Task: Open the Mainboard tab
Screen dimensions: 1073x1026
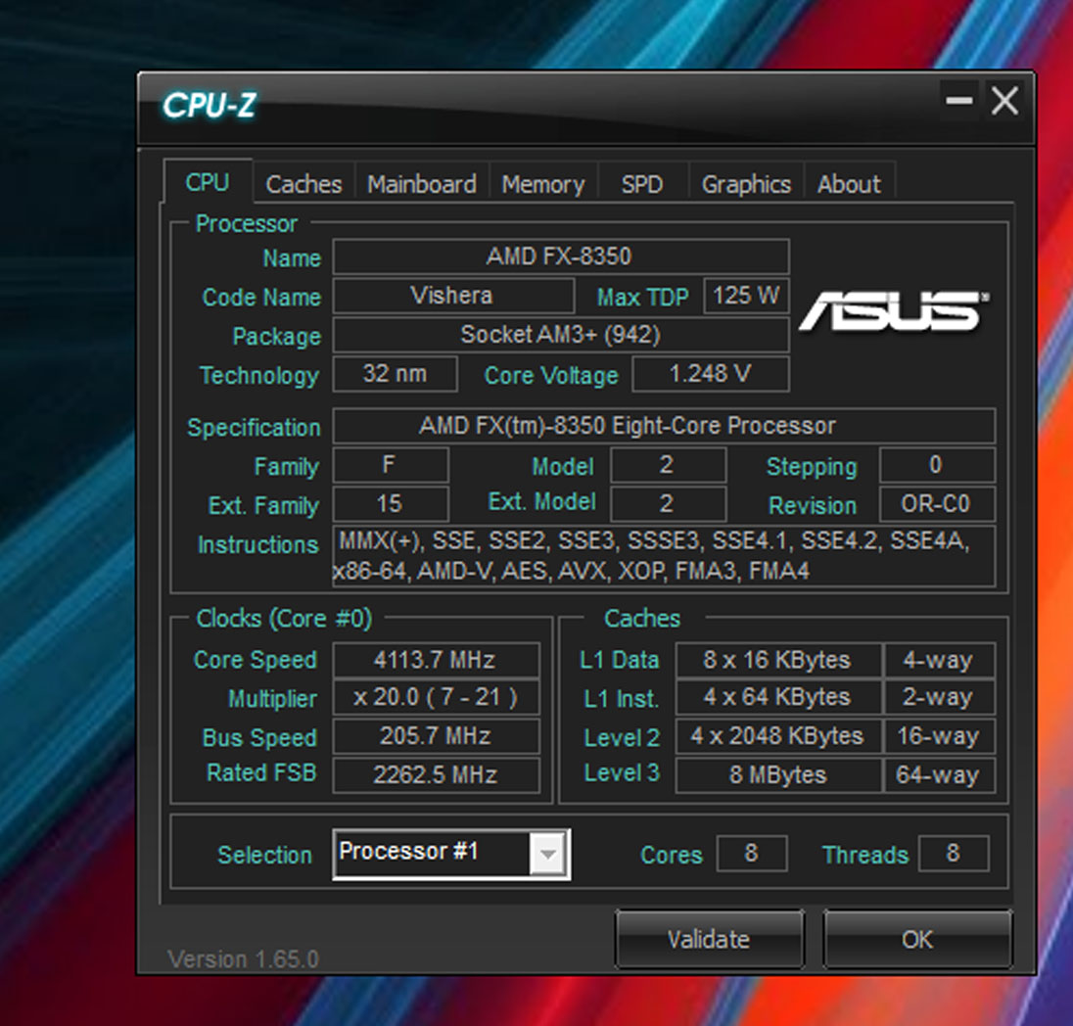Action: (422, 183)
